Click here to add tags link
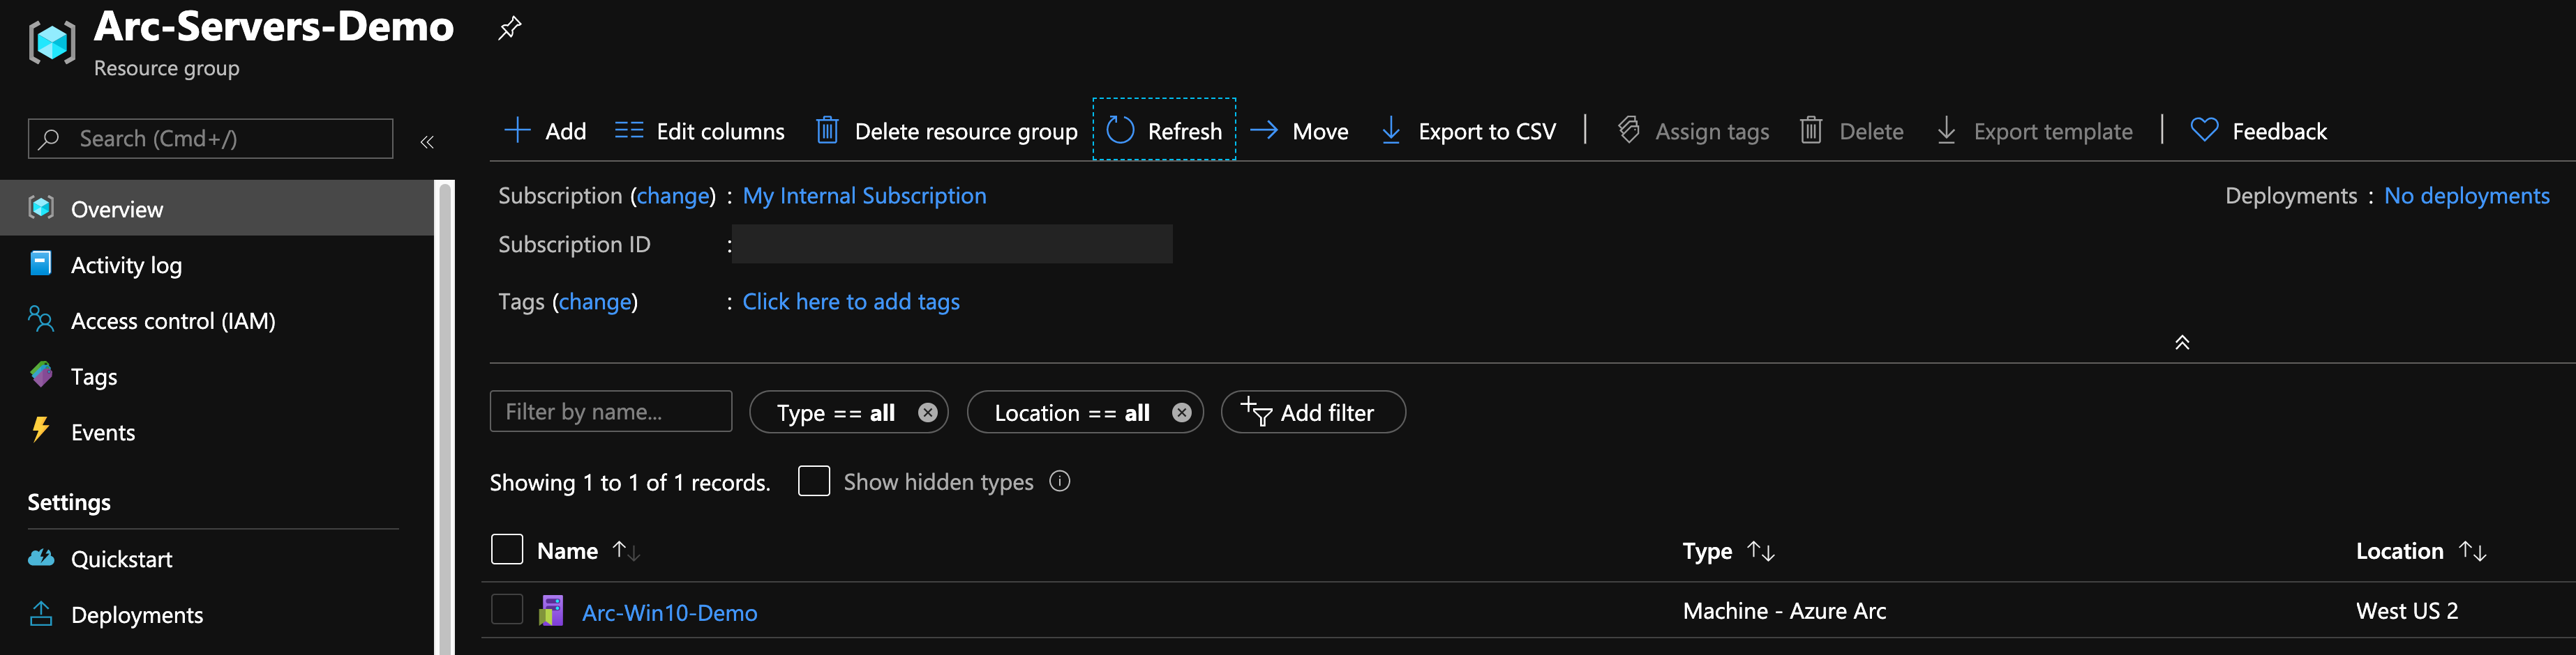This screenshot has width=2576, height=655. (851, 302)
